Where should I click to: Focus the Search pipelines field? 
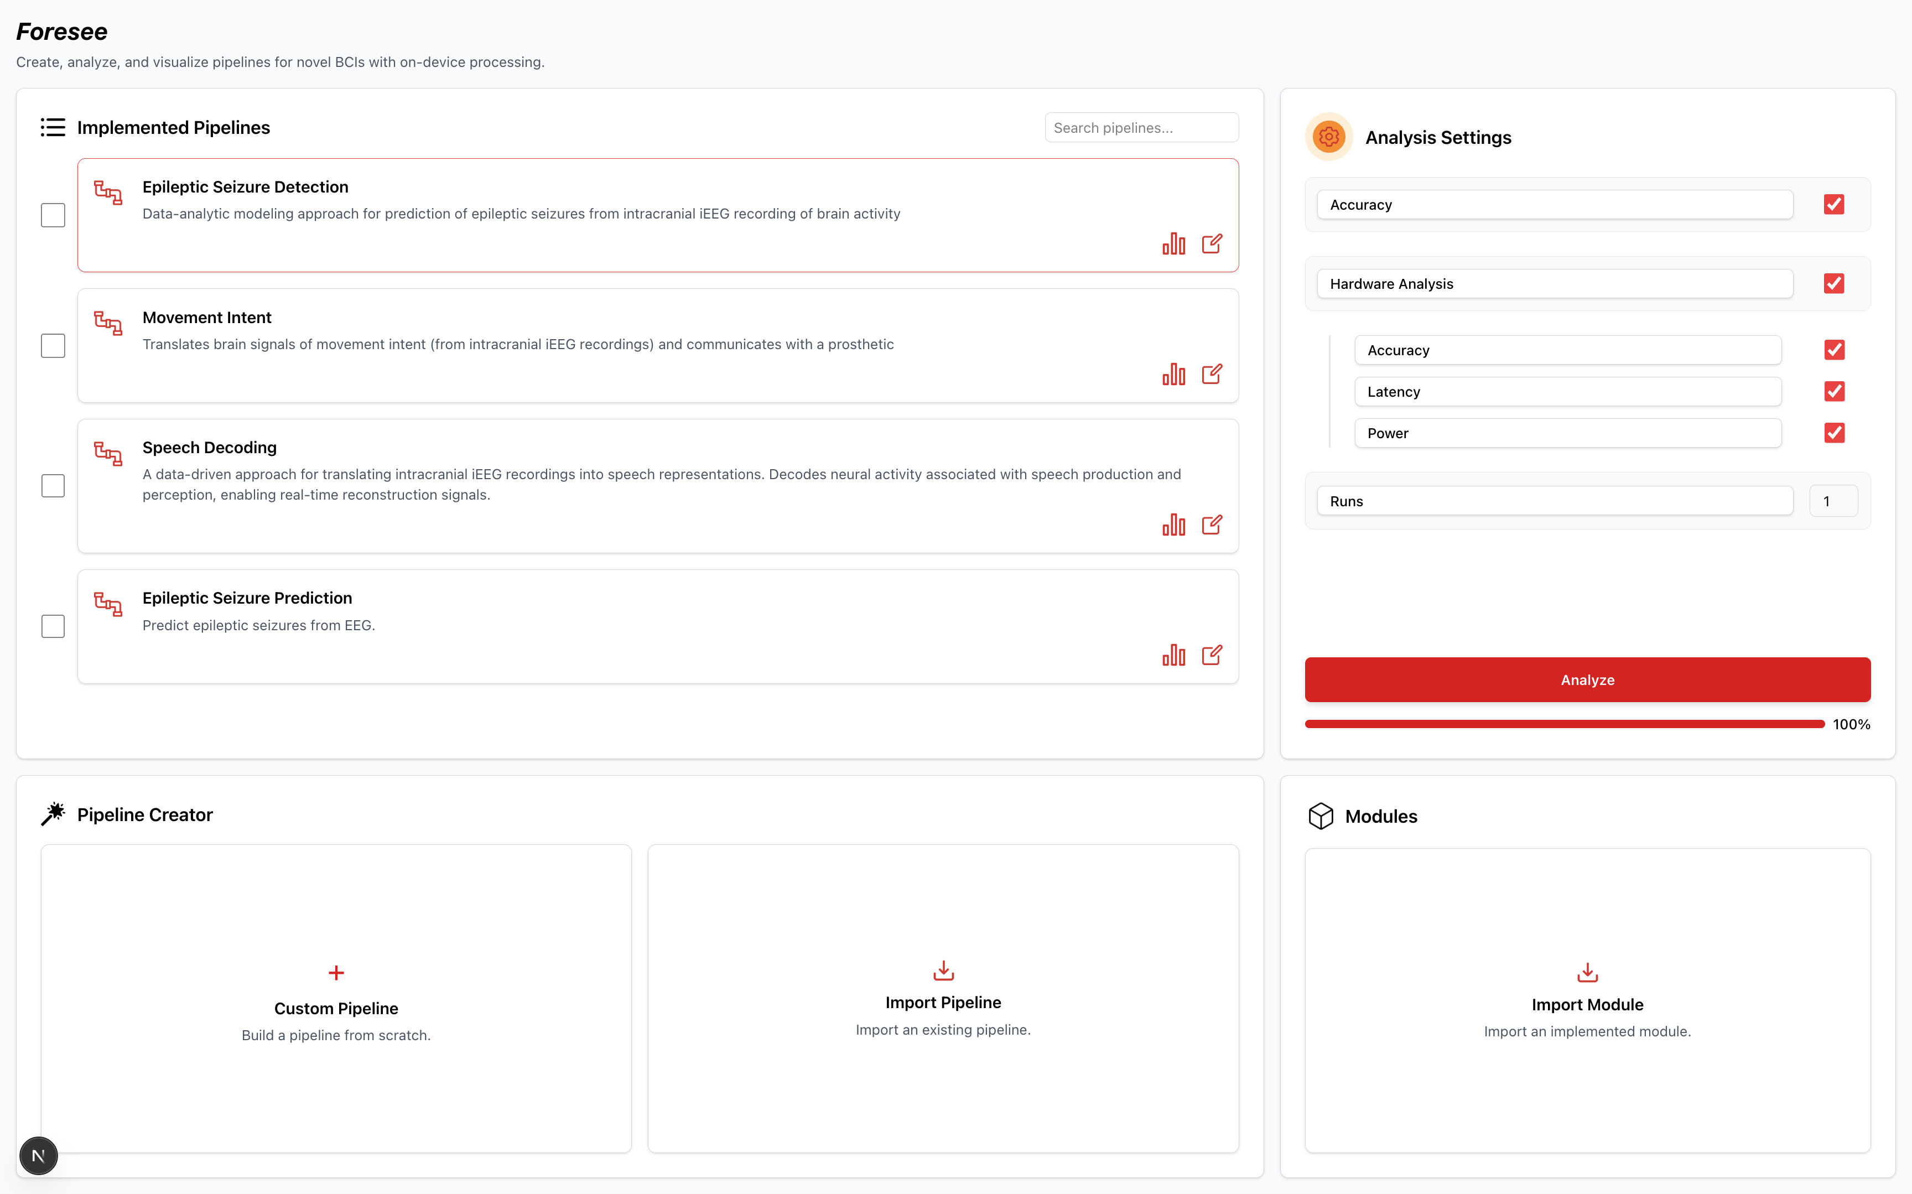click(1141, 127)
